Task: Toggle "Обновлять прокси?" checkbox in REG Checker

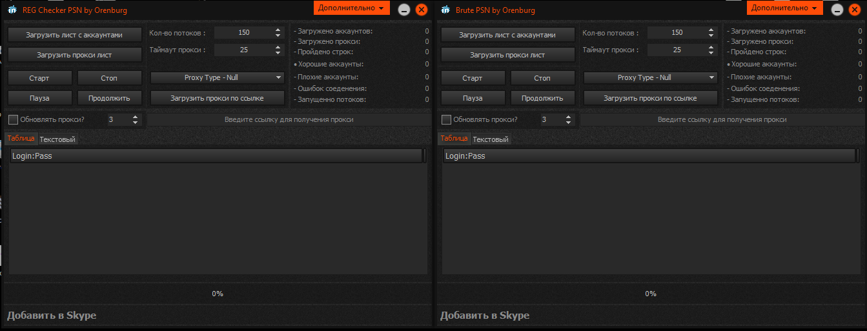Action: 13,119
